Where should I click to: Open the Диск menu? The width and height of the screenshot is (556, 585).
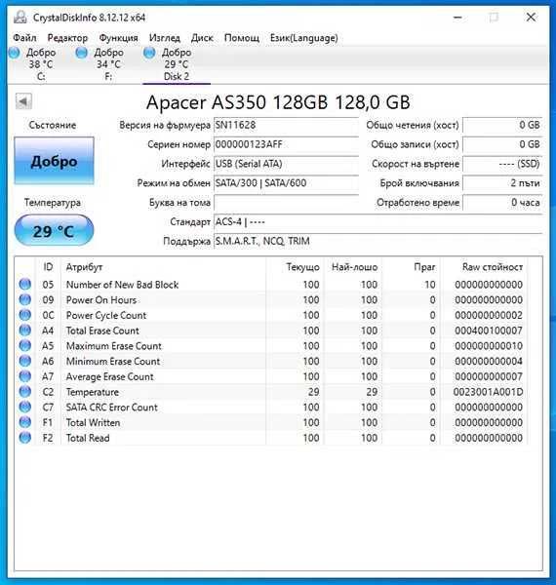pos(202,38)
